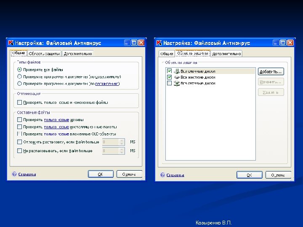The width and height of the screenshot is (303, 227).
Task: Open Справка link in right window
Action: [175, 175]
